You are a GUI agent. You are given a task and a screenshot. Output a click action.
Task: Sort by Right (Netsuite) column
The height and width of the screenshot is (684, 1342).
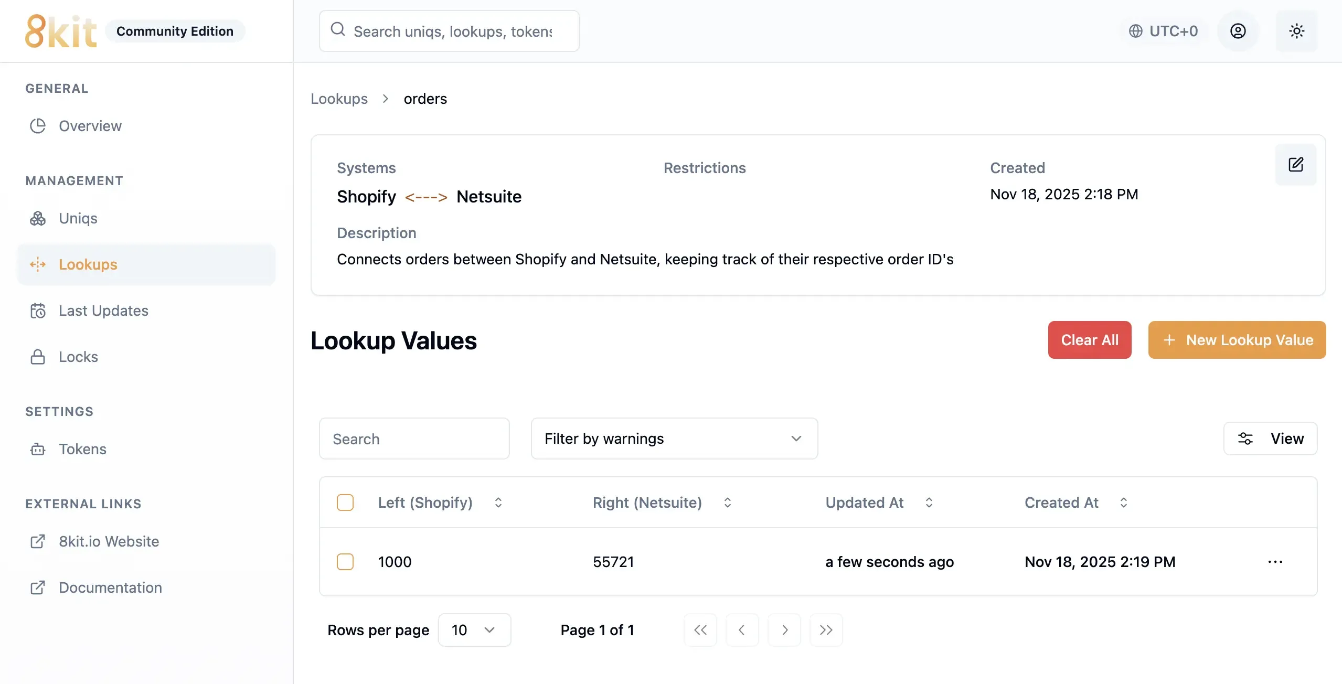662,503
